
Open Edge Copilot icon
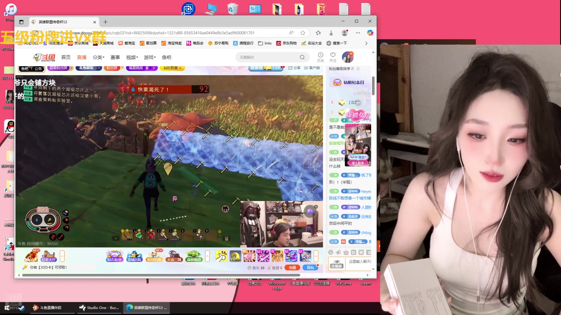(x=370, y=33)
